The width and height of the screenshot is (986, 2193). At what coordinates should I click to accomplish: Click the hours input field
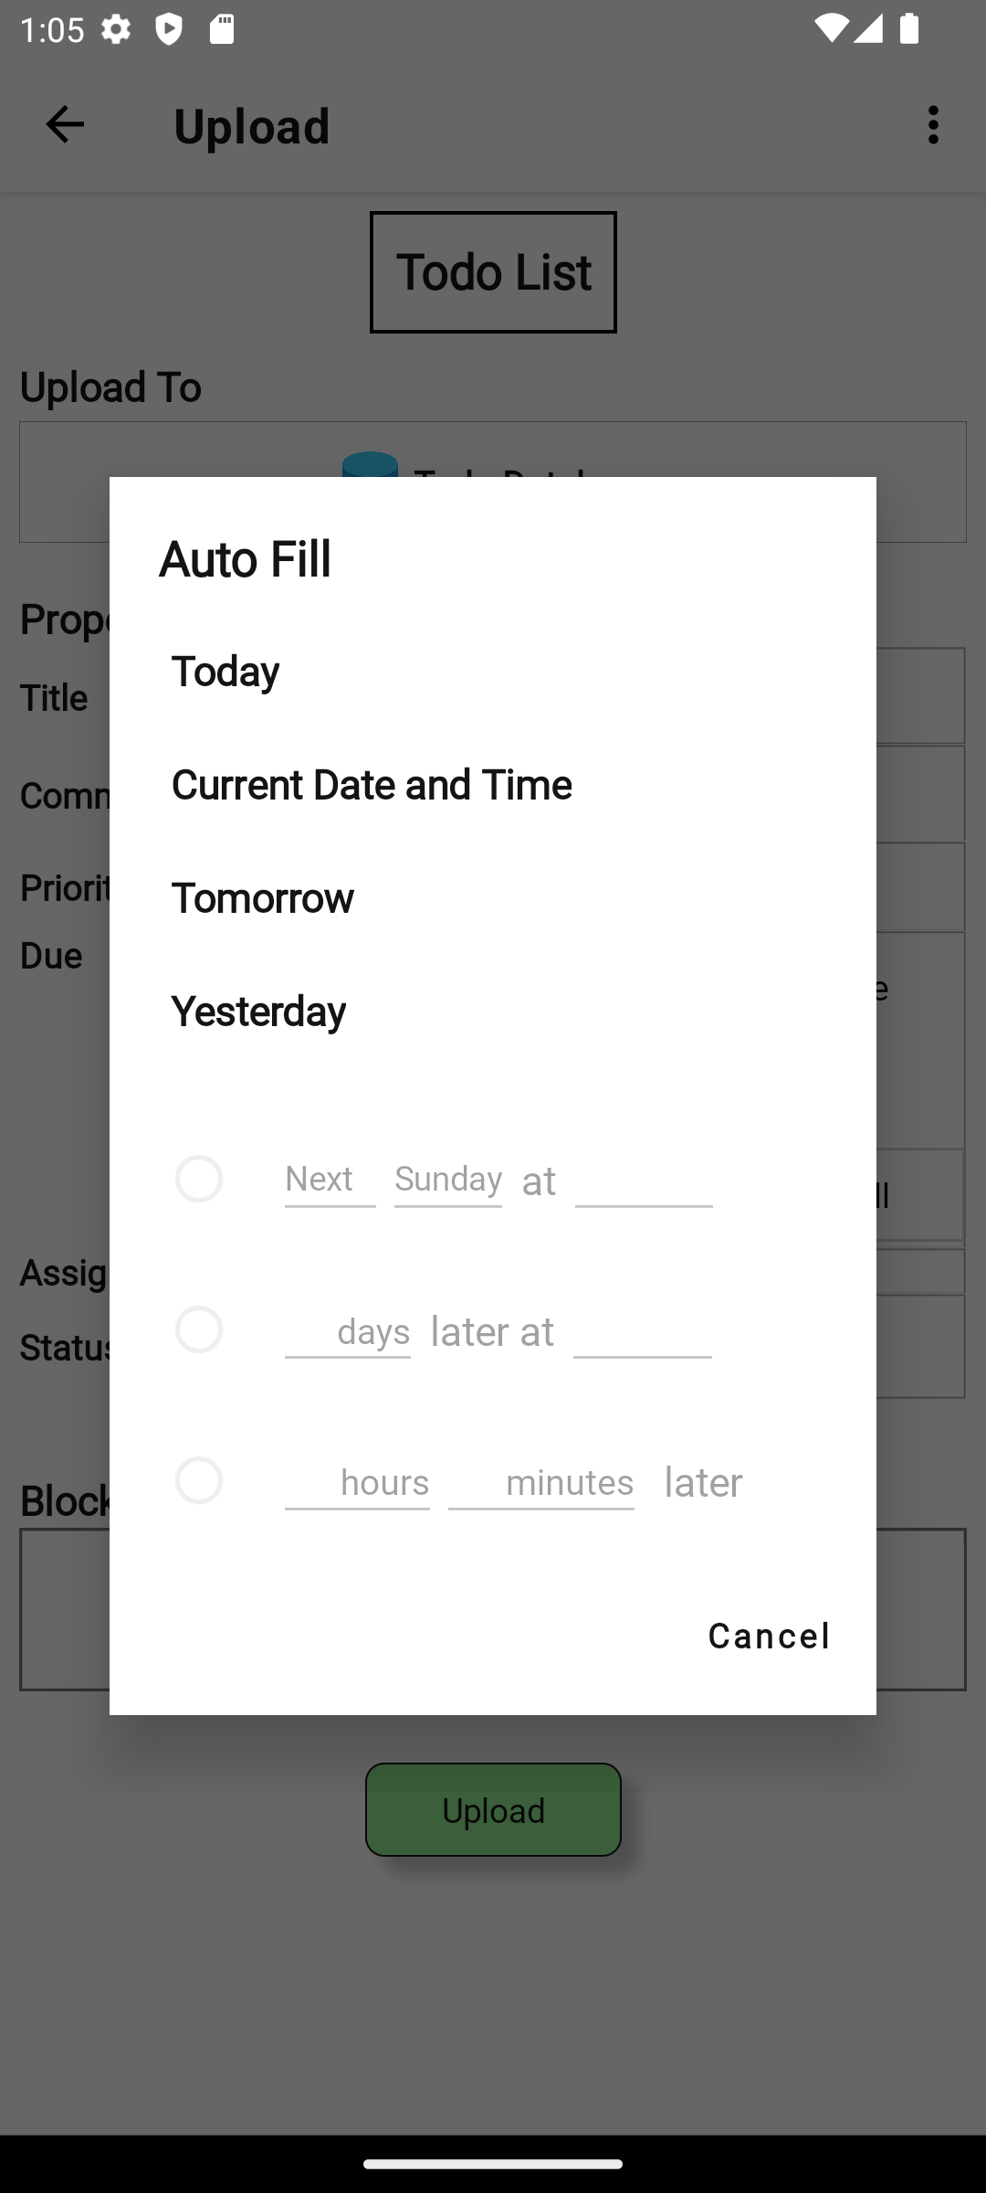[357, 1482]
